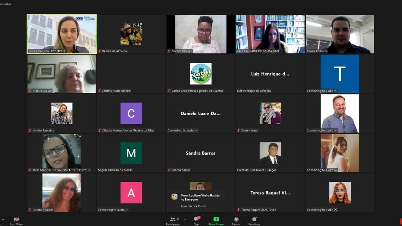Open the Reactions menu
The width and height of the screenshot is (402, 226).
254,221
